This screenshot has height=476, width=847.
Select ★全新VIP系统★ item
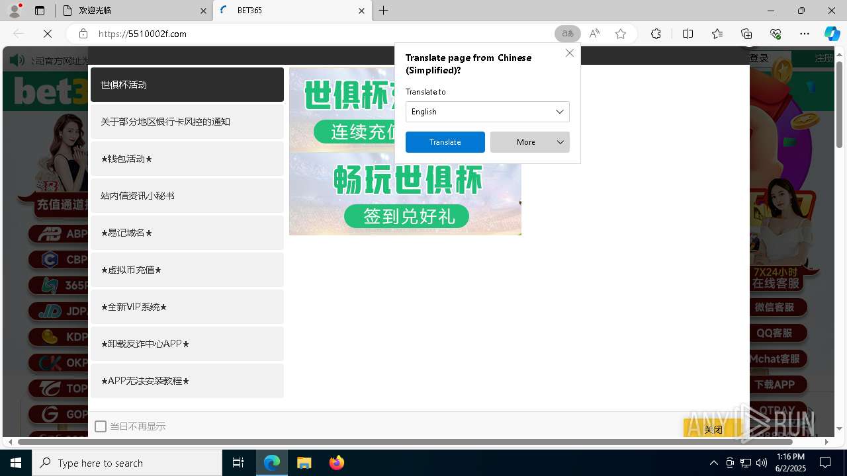tap(187, 307)
